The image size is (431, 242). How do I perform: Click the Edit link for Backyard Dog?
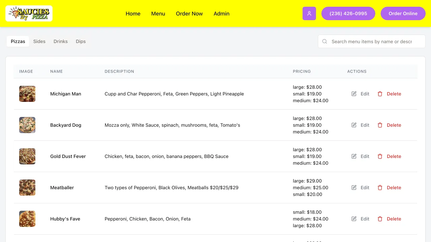[365, 125]
